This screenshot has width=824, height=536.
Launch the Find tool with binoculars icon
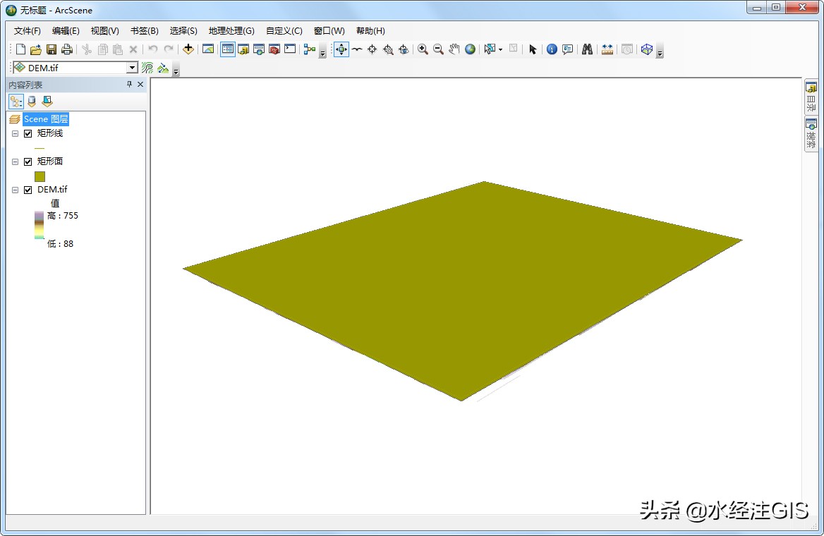[586, 49]
